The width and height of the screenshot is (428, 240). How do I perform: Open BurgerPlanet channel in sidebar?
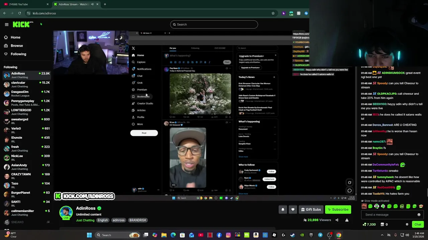[27, 194]
